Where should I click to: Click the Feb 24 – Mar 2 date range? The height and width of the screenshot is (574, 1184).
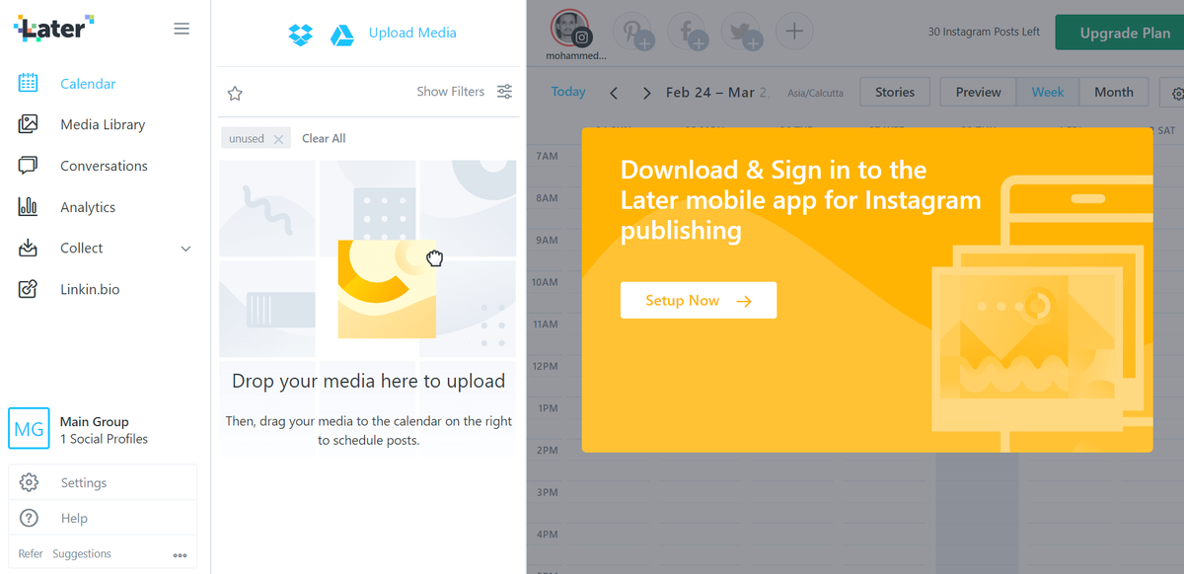coord(717,92)
